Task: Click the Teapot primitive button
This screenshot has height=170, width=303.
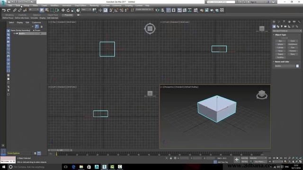Action: pyautogui.click(x=280, y=54)
